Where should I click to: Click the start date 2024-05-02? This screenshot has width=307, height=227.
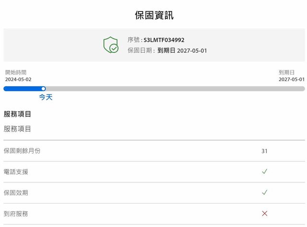[x=18, y=80]
